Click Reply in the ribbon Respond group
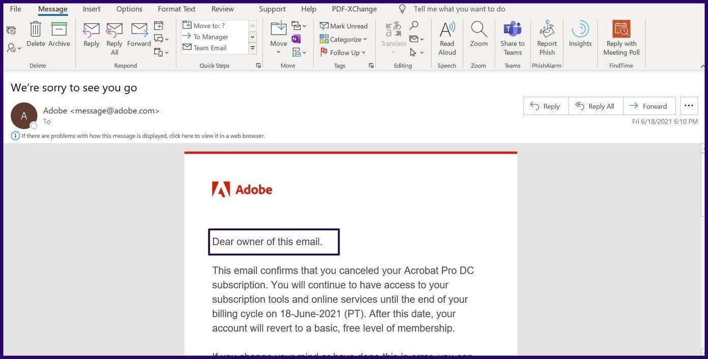This screenshot has height=359, width=708. pos(92,35)
